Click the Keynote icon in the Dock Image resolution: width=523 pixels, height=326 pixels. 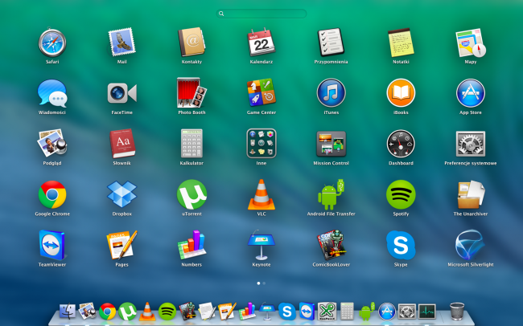coord(267,312)
